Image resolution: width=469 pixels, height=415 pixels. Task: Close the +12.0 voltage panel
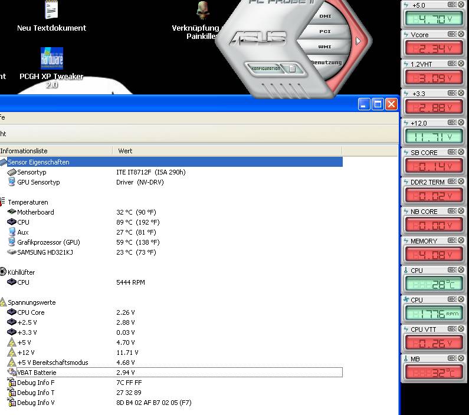[461, 123]
